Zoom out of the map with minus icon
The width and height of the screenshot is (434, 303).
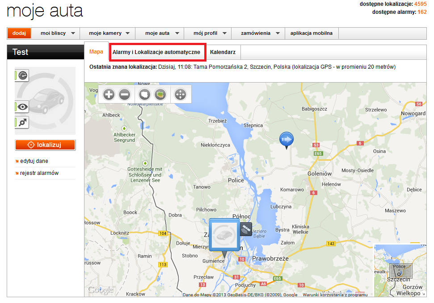click(x=125, y=95)
